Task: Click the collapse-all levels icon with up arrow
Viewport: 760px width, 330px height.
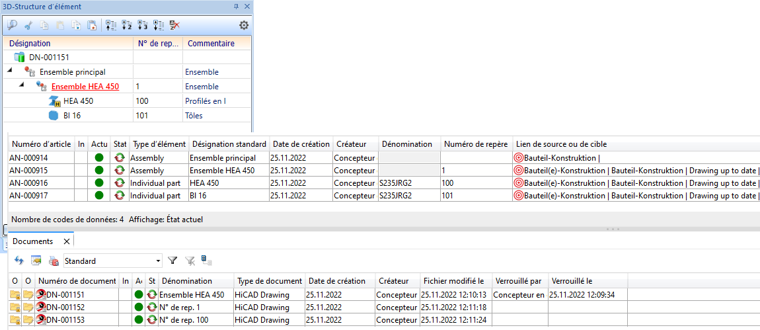Action: click(111, 25)
